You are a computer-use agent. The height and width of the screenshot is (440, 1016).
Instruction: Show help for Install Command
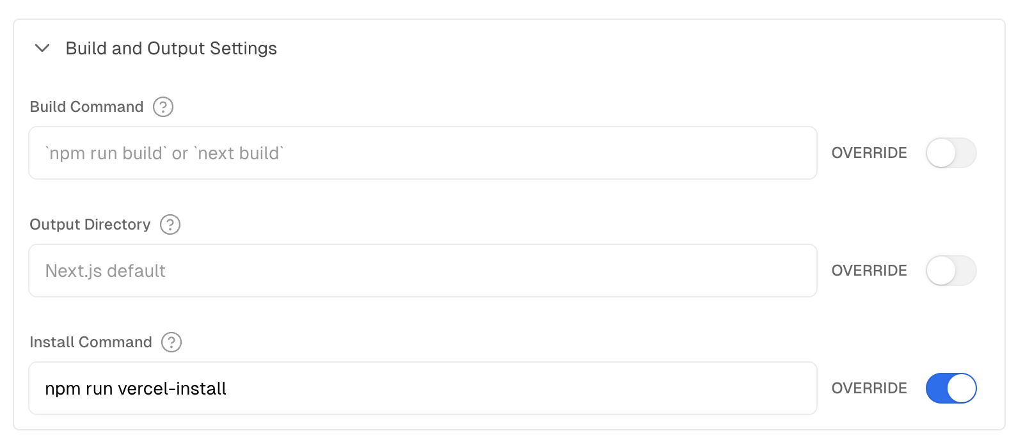click(x=171, y=342)
